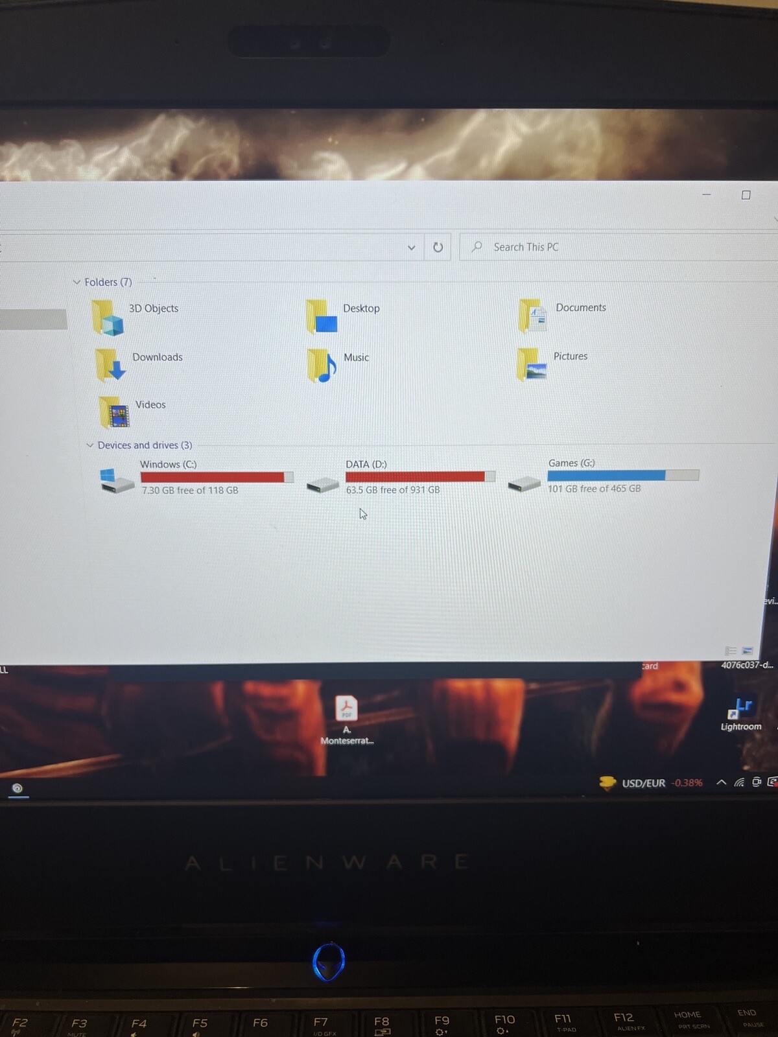
Task: Click '101 GB free of 465 GB'
Action: click(x=595, y=489)
